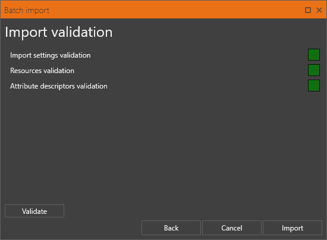Viewport: 327px width, 240px height.
Task: Select the Resources validation row label
Action: (42, 71)
